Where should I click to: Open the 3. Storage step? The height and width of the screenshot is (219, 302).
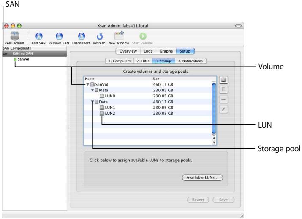[x=164, y=61]
